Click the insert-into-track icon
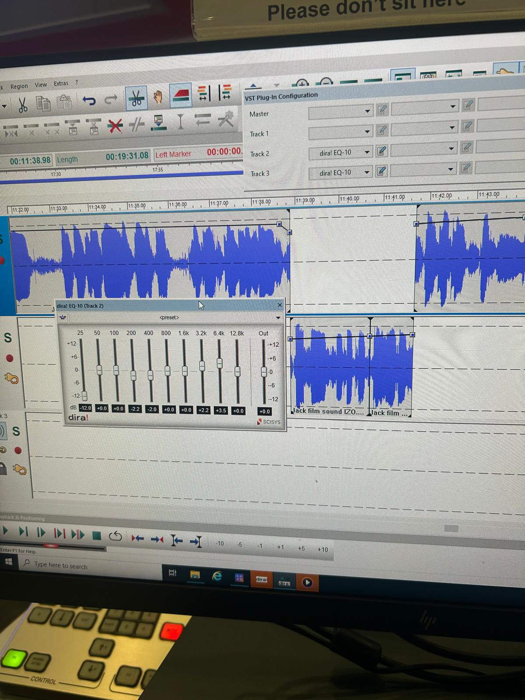 point(158,123)
